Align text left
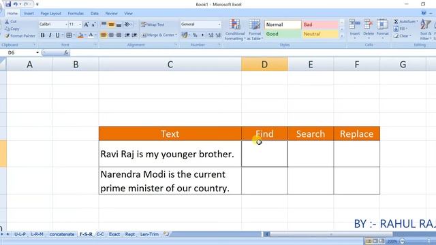 tap(104, 35)
